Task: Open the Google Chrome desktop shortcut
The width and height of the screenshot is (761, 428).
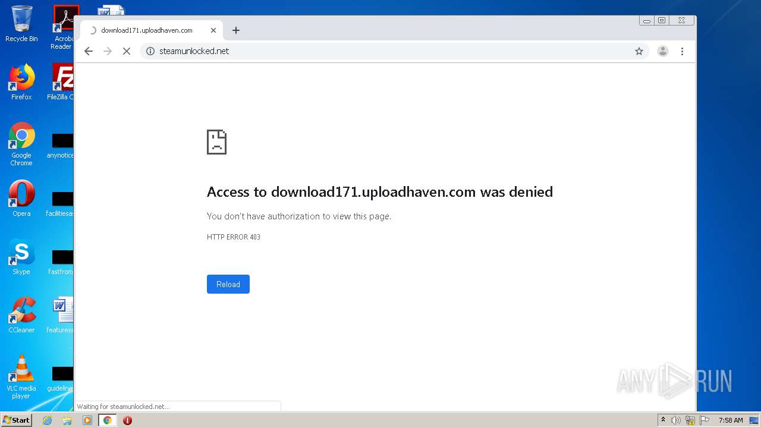Action: [21, 144]
